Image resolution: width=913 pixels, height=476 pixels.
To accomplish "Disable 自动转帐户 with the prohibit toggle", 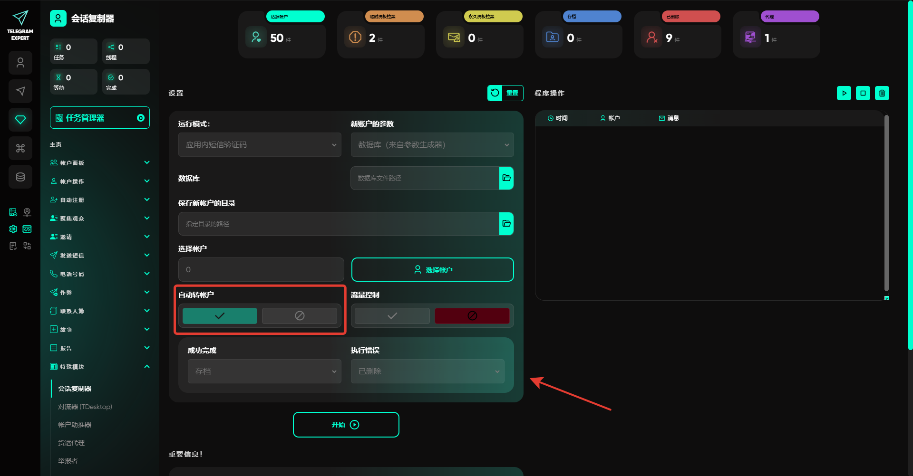I will 300,316.
